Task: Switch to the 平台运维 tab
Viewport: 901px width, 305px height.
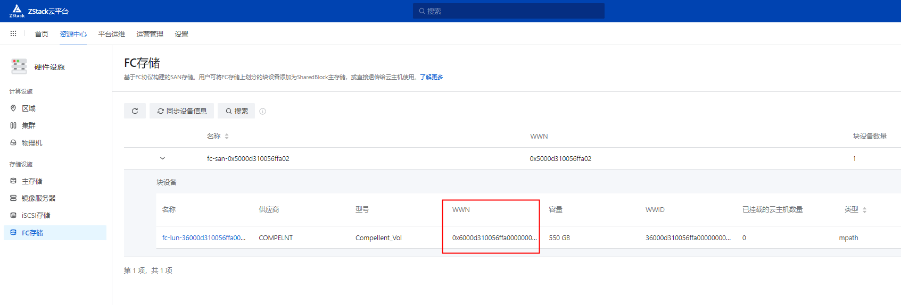Action: [111, 34]
